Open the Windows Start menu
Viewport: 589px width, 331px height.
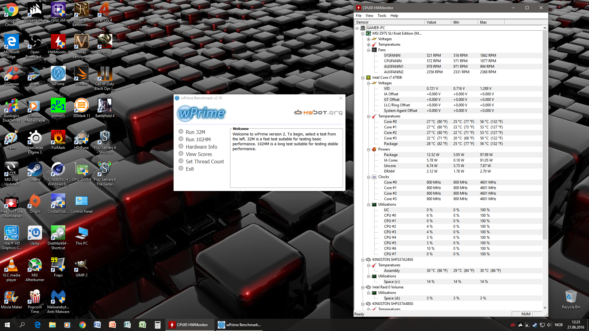[7, 325]
